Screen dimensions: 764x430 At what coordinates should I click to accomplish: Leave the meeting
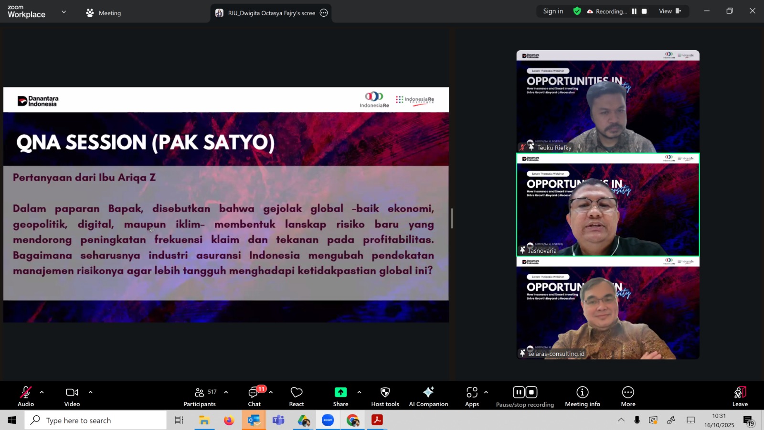tap(740, 397)
